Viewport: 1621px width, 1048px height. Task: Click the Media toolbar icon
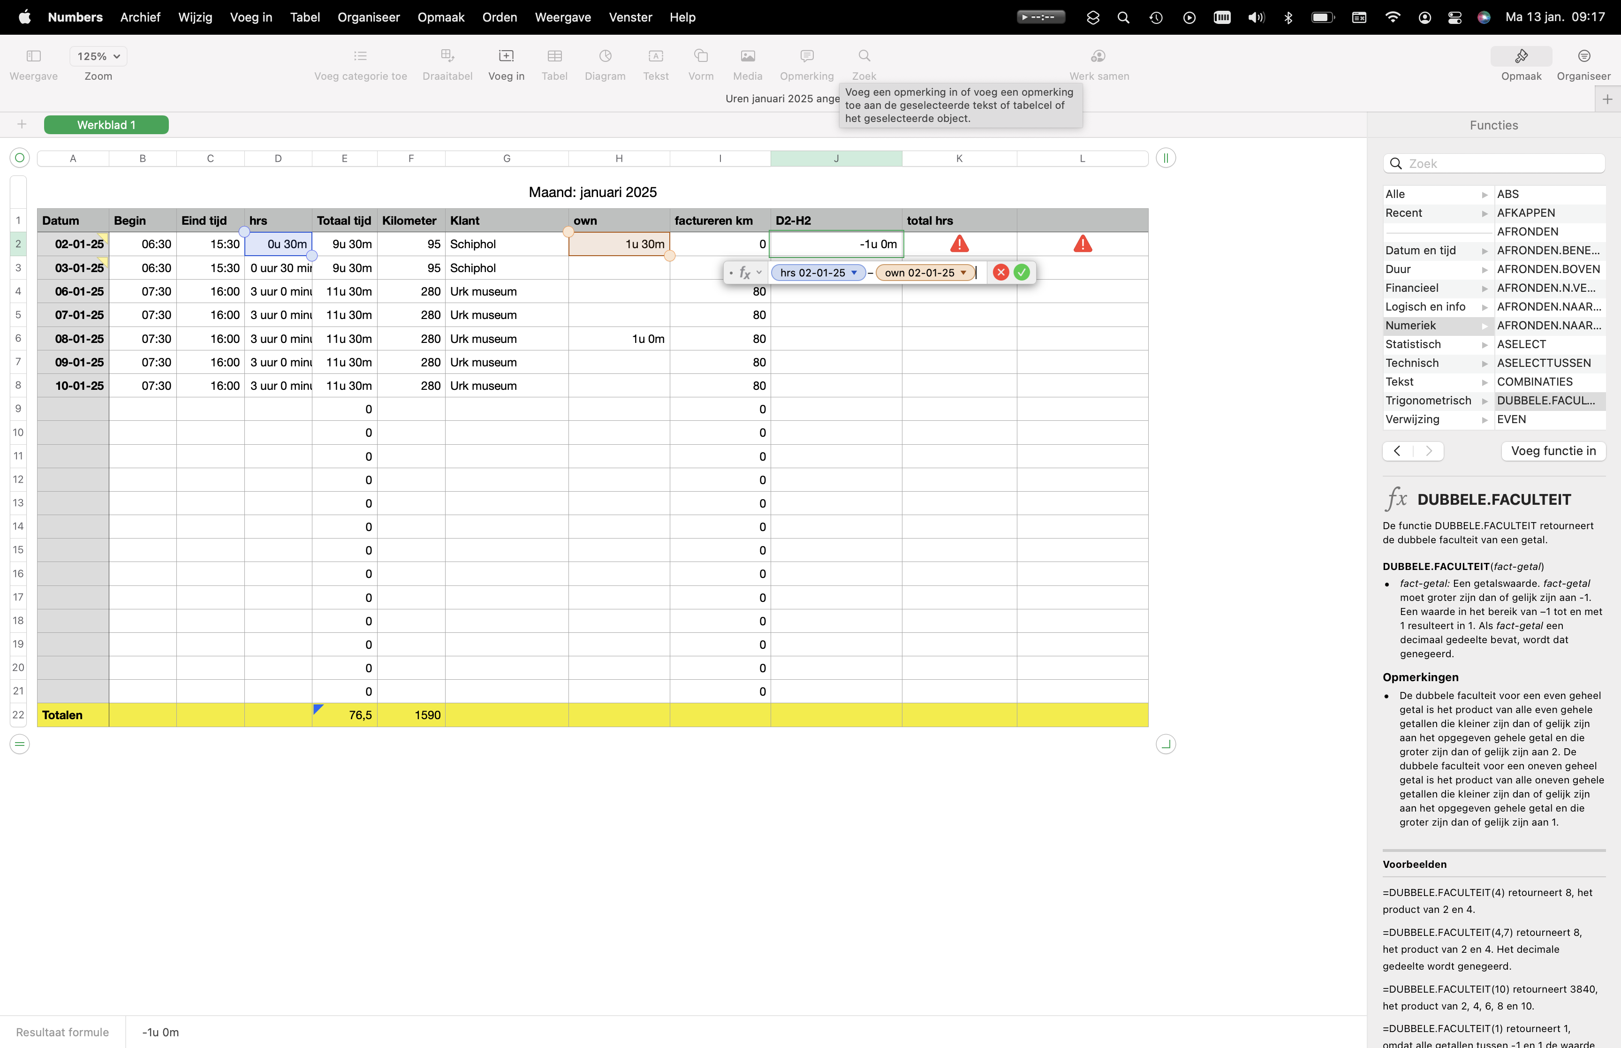click(x=747, y=56)
